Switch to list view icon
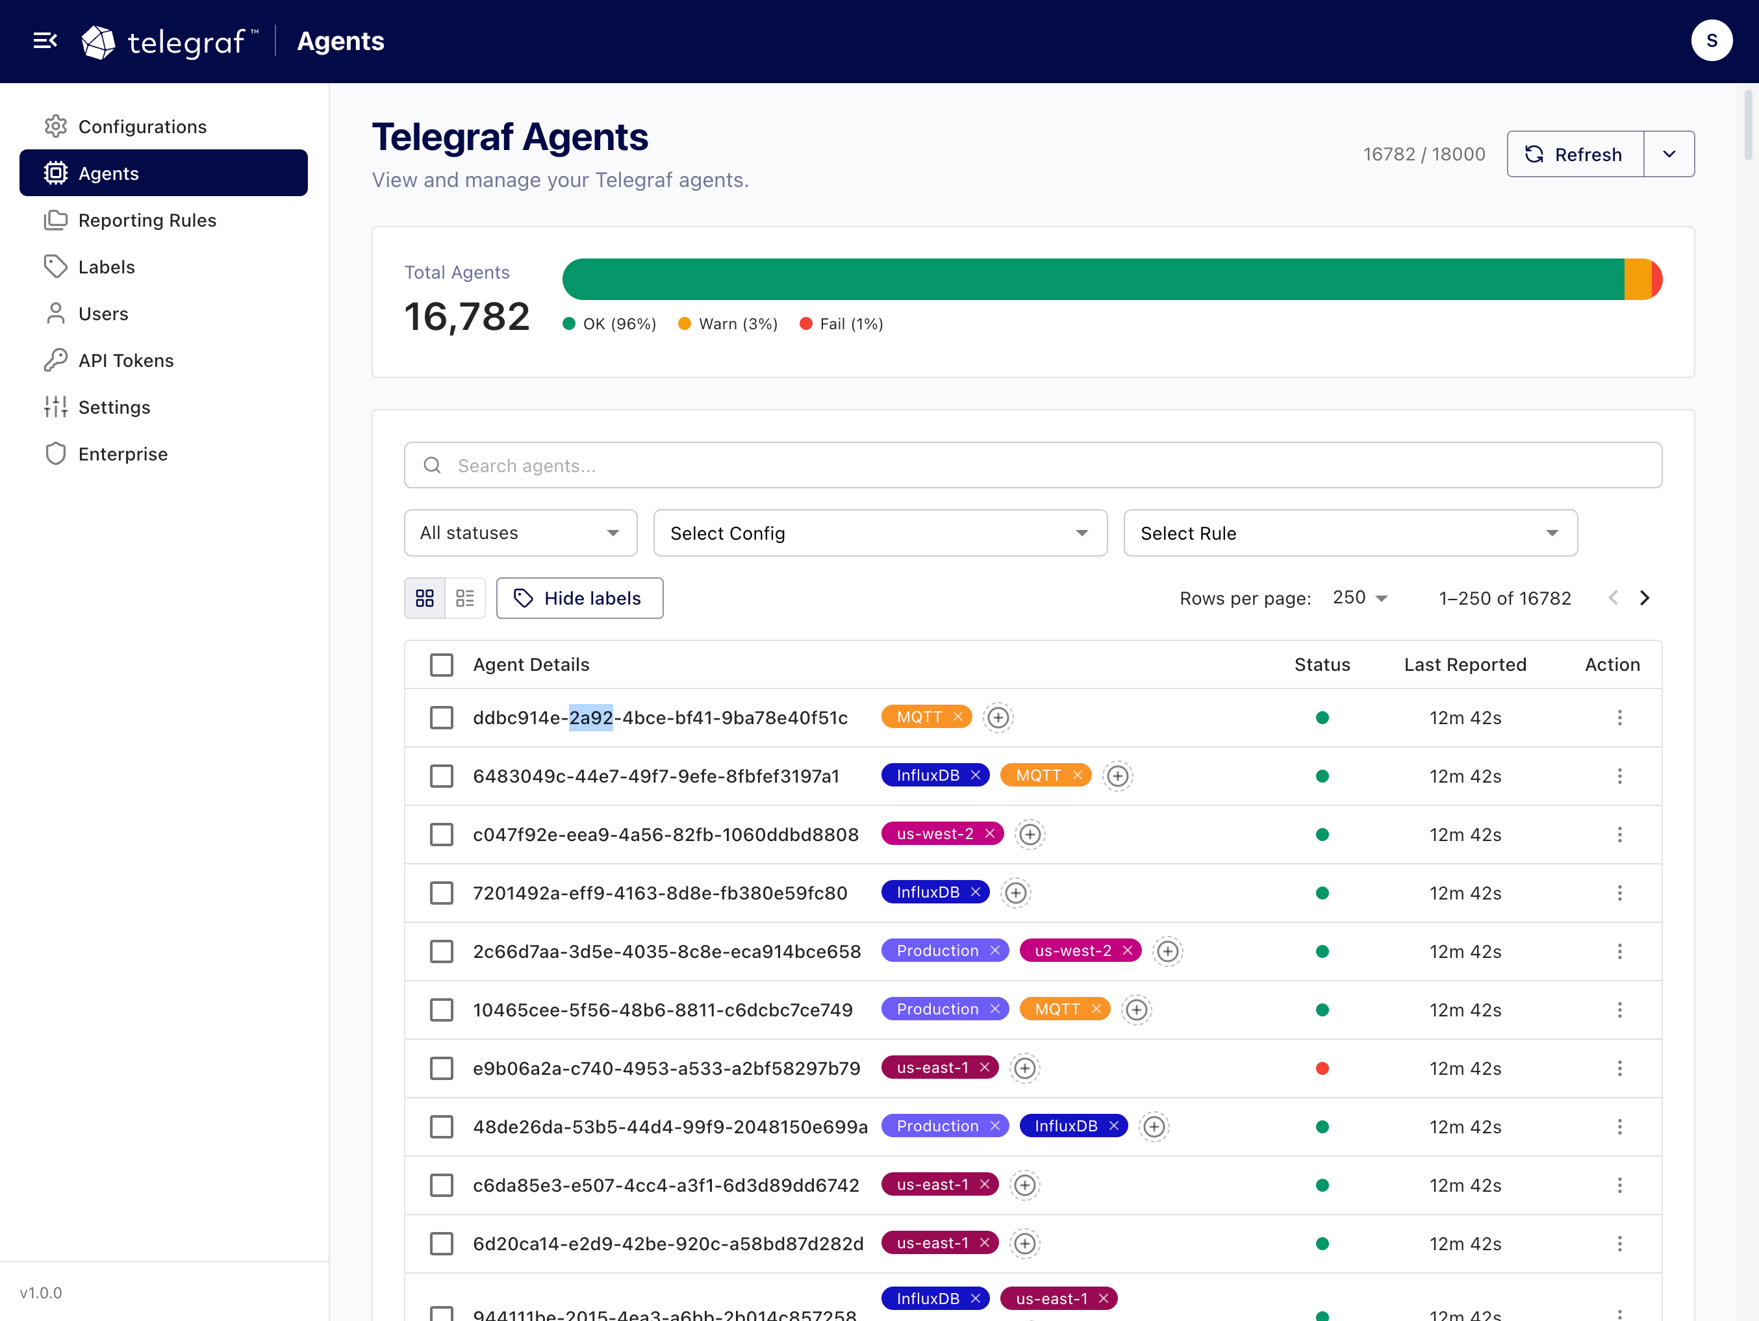Screen dimensions: 1759x1321 pyautogui.click(x=465, y=598)
